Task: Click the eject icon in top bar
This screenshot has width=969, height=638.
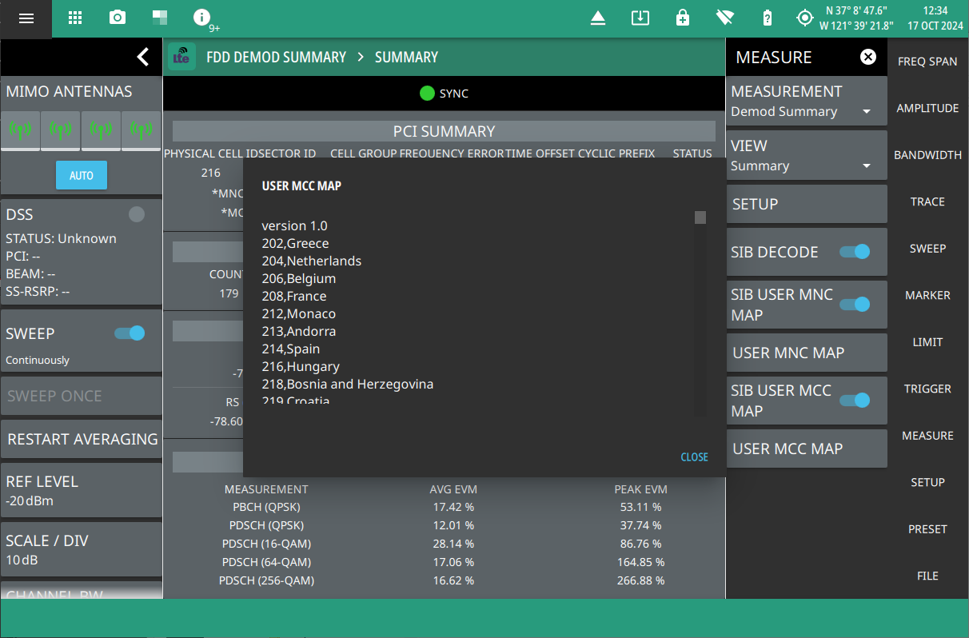Action: (x=598, y=18)
